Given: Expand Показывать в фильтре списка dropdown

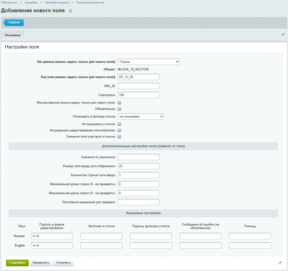Looking at the screenshot, I should tap(141, 116).
